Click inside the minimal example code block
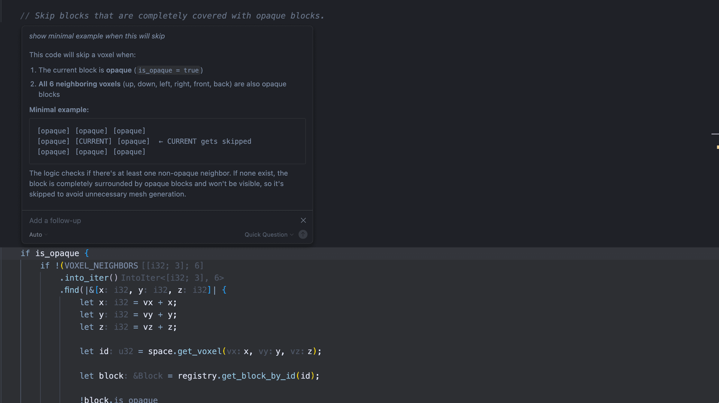 coord(167,141)
